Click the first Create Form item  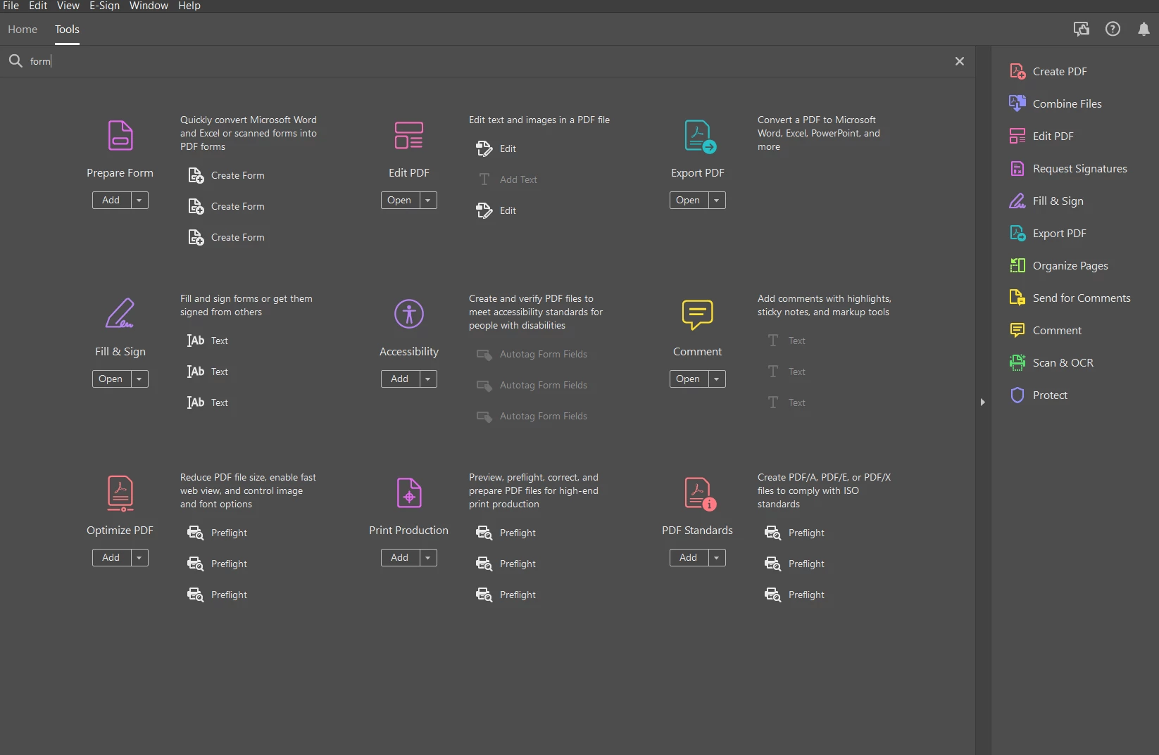point(227,176)
